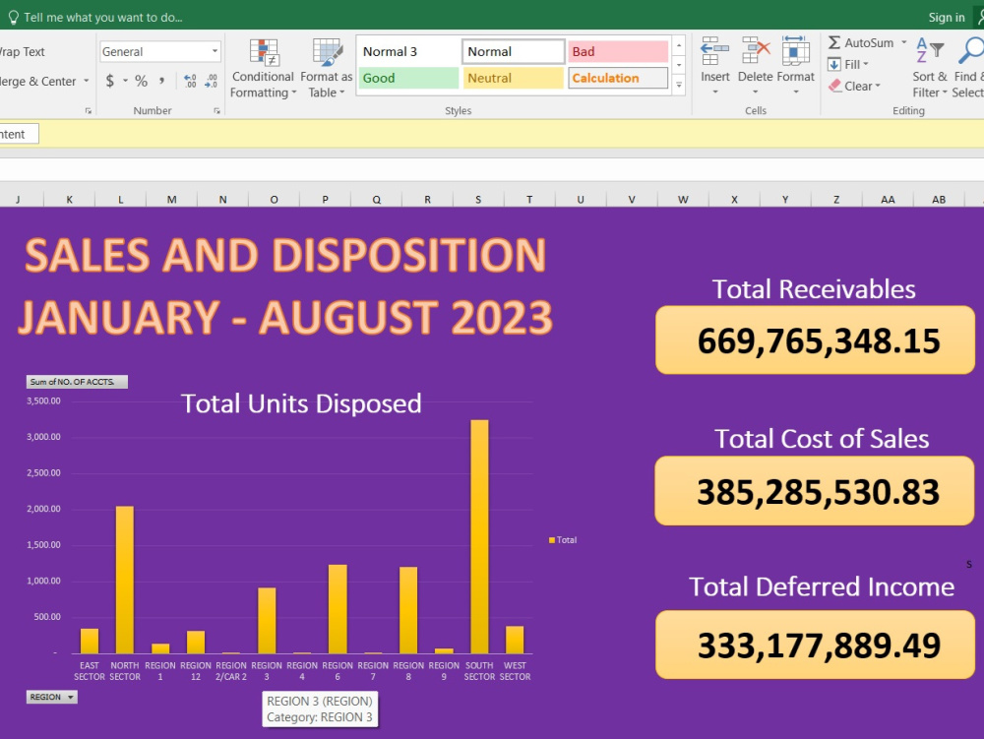Click Decrease Decimal icon
984x739 pixels.
coord(211,81)
